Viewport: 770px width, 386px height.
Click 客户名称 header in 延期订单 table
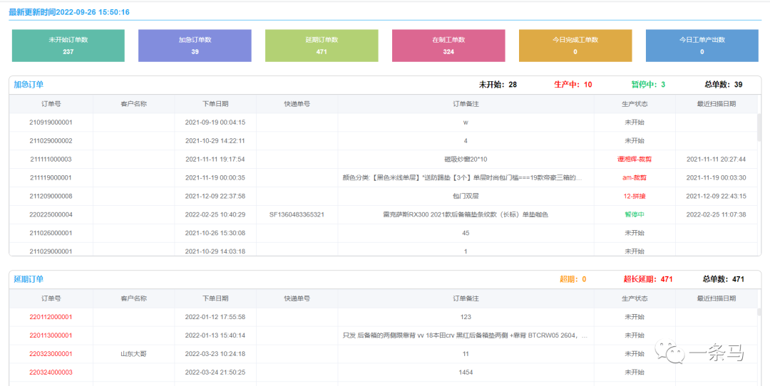(133, 298)
